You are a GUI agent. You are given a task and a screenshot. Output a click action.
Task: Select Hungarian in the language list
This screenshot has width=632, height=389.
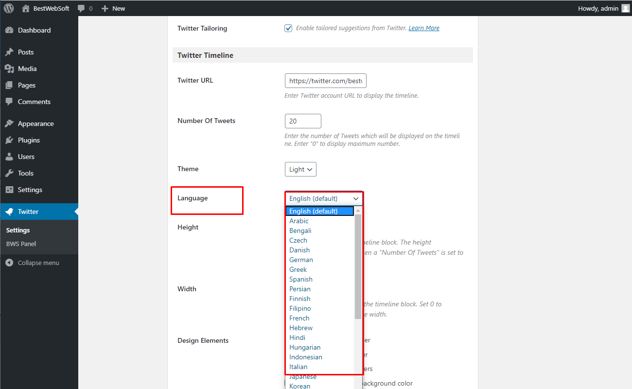tap(320, 347)
